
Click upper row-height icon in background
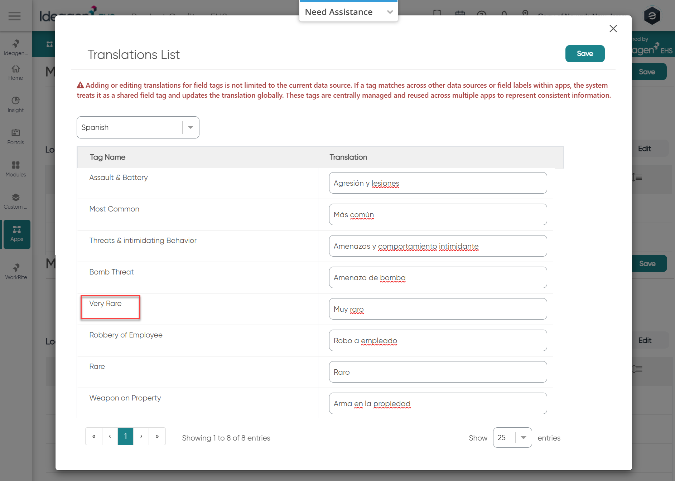tap(637, 177)
